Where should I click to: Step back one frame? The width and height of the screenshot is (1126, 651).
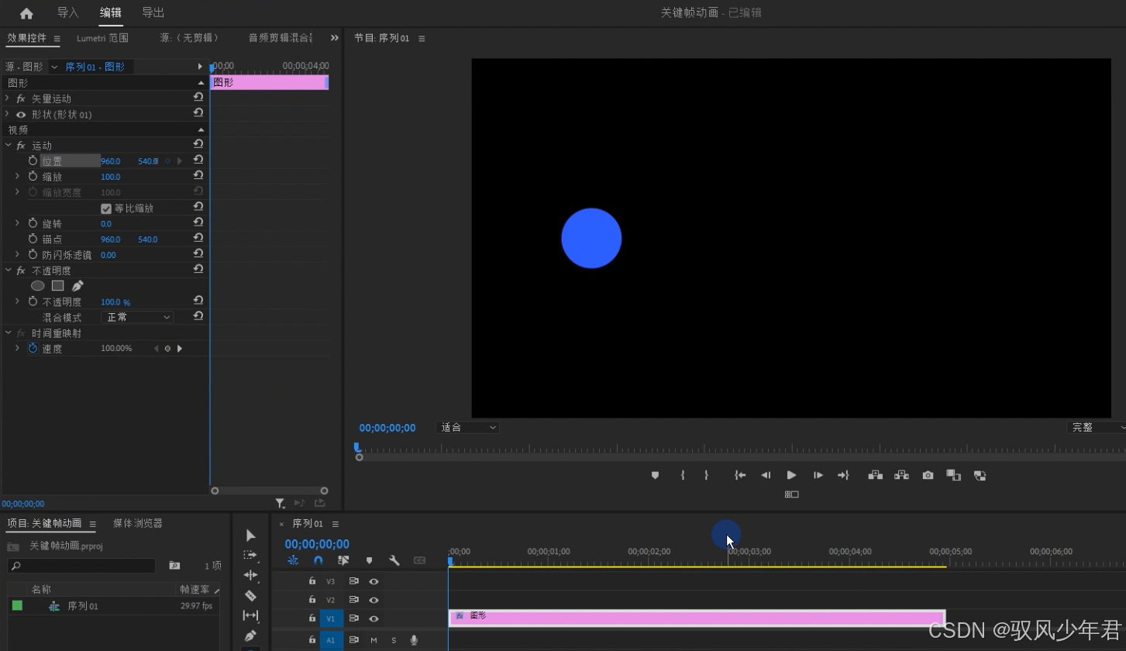pos(766,475)
